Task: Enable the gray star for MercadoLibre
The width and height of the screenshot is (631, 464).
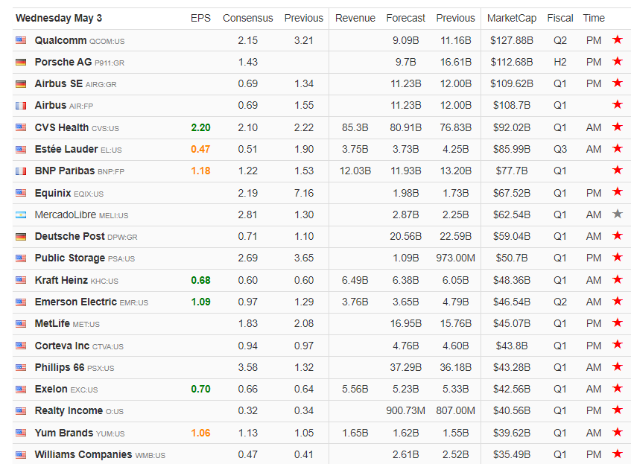Action: 618,214
